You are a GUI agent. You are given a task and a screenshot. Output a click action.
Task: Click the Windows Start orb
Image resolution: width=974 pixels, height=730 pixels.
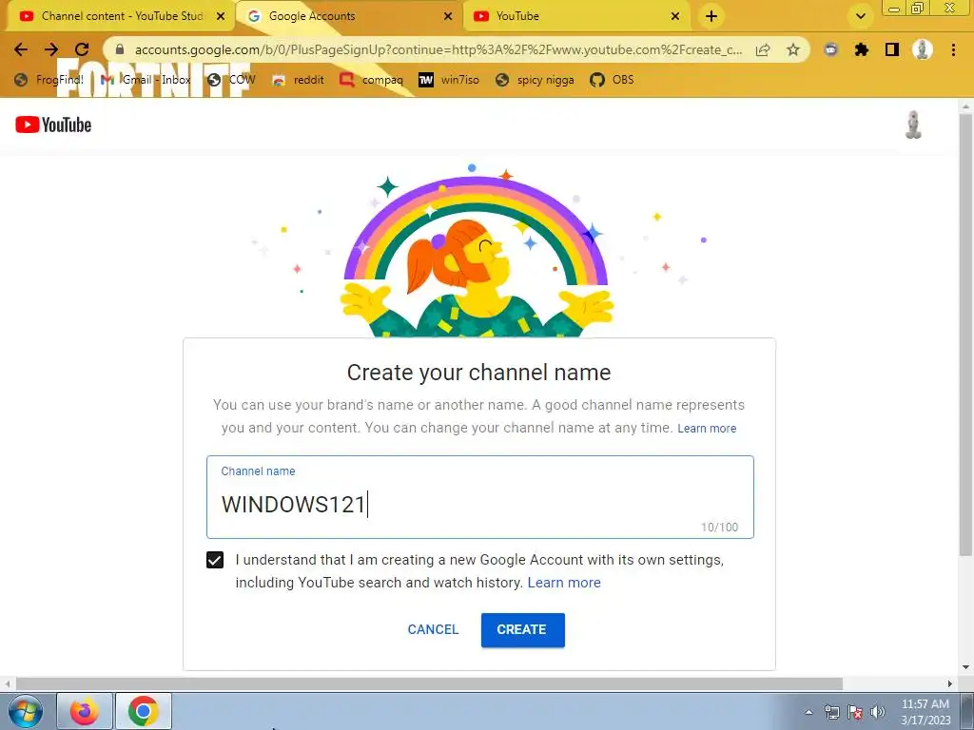(26, 711)
